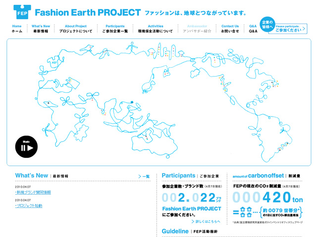Screen dimensions: 317x237
Task: Click the FEP t-shirt logo icon
Action: click(x=22, y=12)
